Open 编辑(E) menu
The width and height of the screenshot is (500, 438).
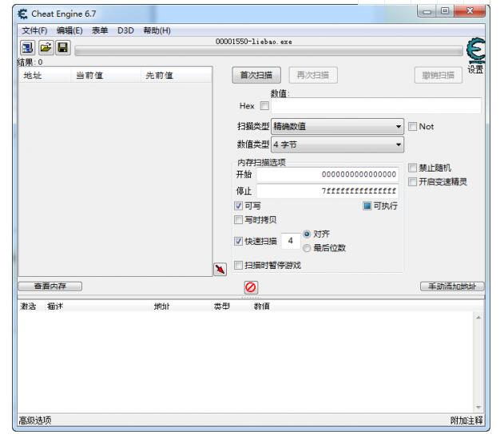coord(69,30)
